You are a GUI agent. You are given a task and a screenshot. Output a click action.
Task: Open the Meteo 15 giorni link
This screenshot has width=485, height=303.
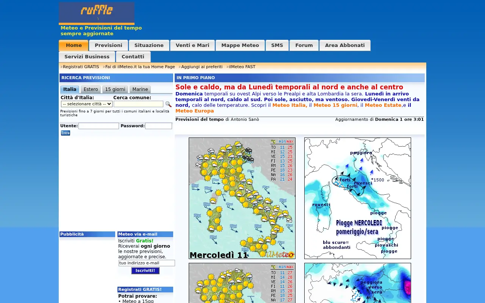click(335, 105)
